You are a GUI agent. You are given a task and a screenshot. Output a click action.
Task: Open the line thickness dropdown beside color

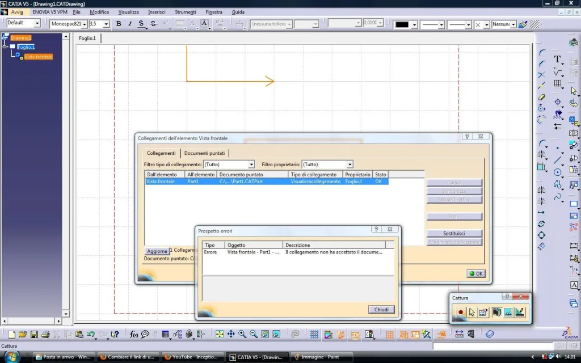click(x=441, y=25)
